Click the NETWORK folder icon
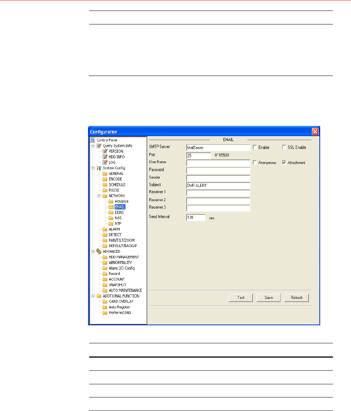 (105, 196)
